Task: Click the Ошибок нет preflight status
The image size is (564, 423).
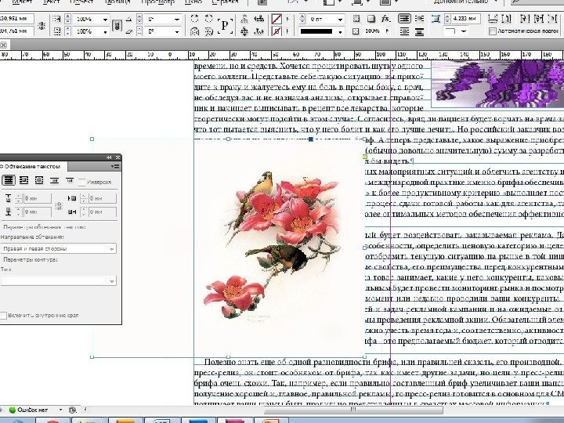Action: [x=34, y=410]
